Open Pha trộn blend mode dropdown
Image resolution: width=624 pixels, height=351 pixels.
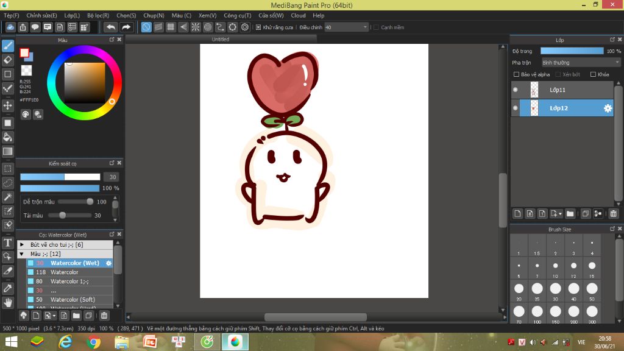click(x=581, y=63)
